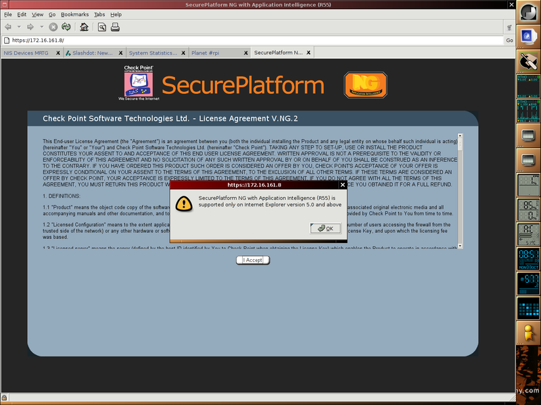Switch to NIS Devices MRTG tab
Image resolution: width=541 pixels, height=405 pixels.
tap(26, 53)
